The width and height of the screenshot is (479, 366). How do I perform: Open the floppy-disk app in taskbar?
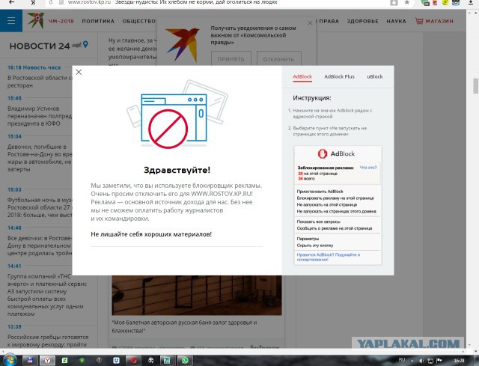click(x=30, y=361)
